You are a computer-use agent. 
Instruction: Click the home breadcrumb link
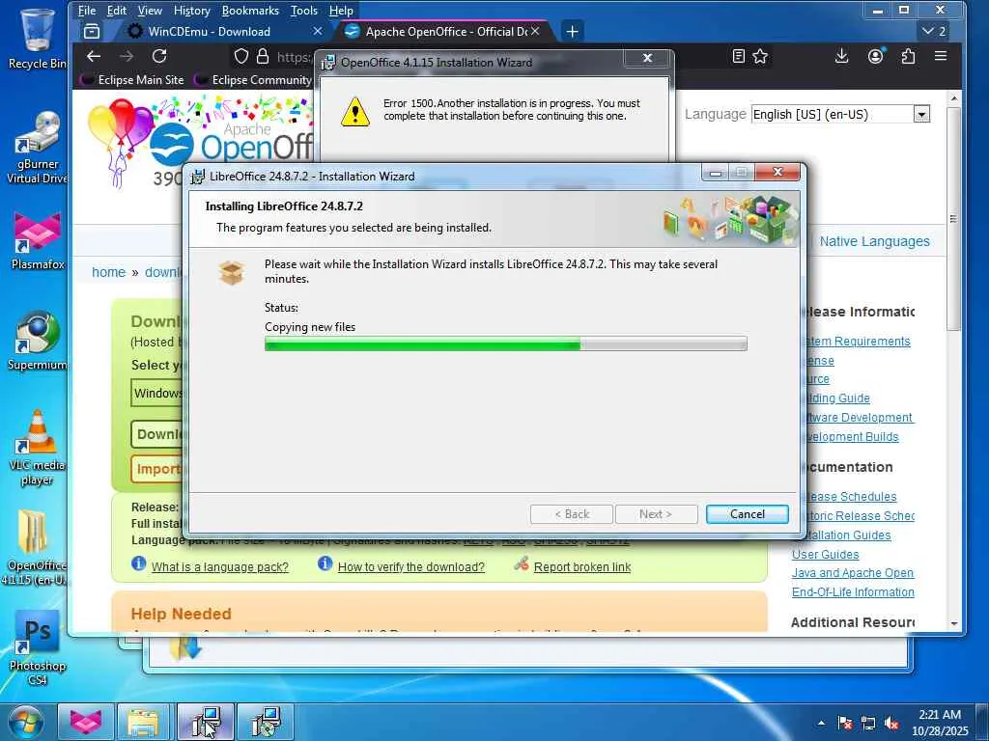click(x=108, y=272)
